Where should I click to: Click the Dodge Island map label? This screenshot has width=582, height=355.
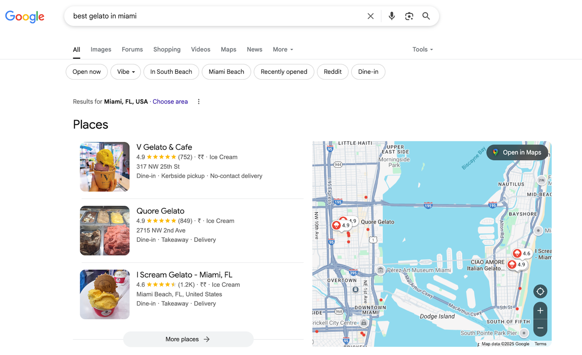(437, 316)
